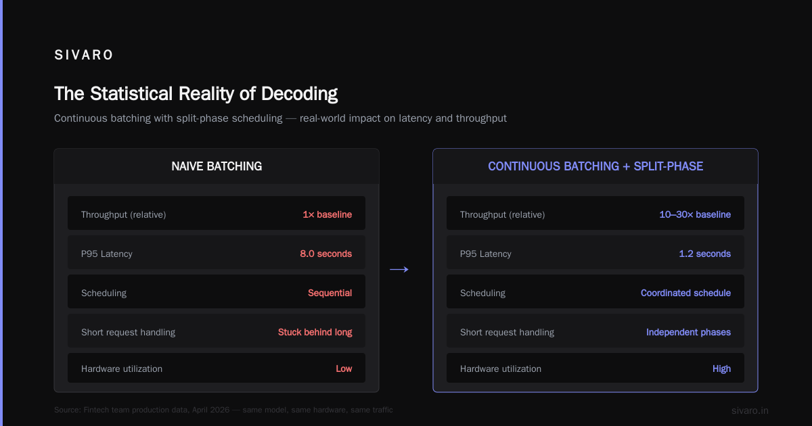Click the Stuck behind long value

pyautogui.click(x=315, y=332)
